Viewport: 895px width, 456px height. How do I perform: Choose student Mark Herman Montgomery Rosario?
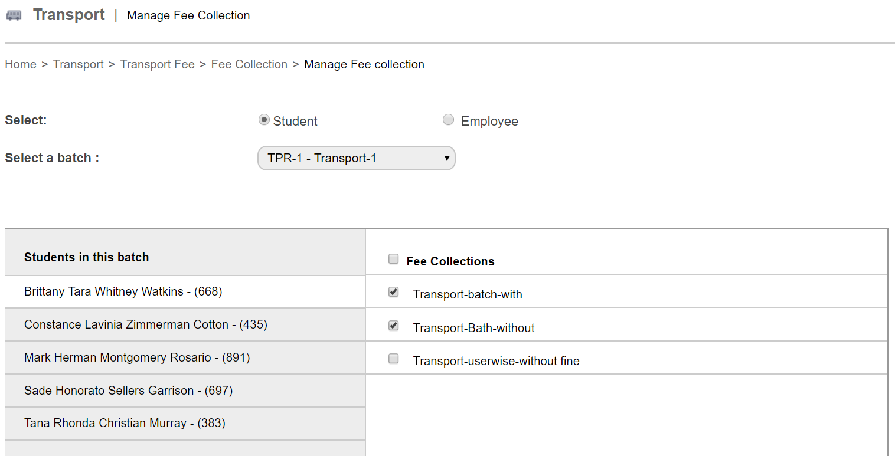click(x=136, y=357)
